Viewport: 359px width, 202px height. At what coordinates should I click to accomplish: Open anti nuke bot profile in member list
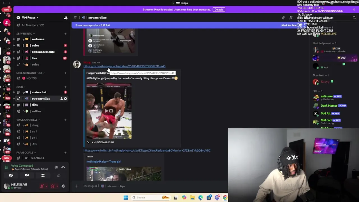[x=334, y=97]
